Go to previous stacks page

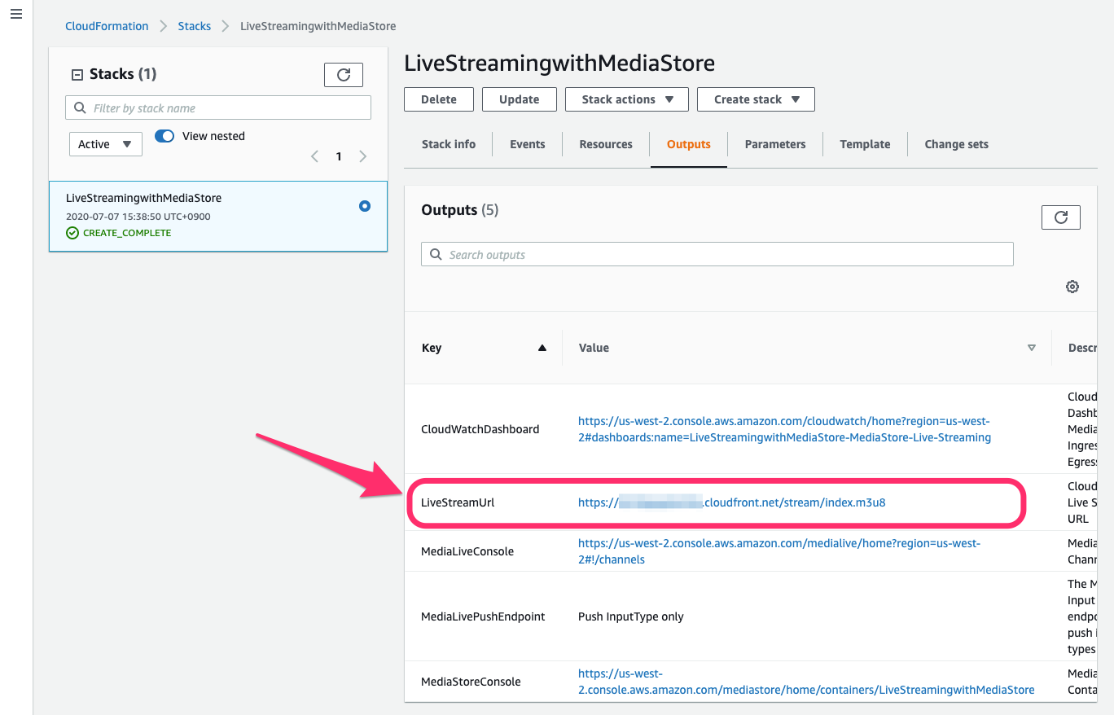[314, 156]
